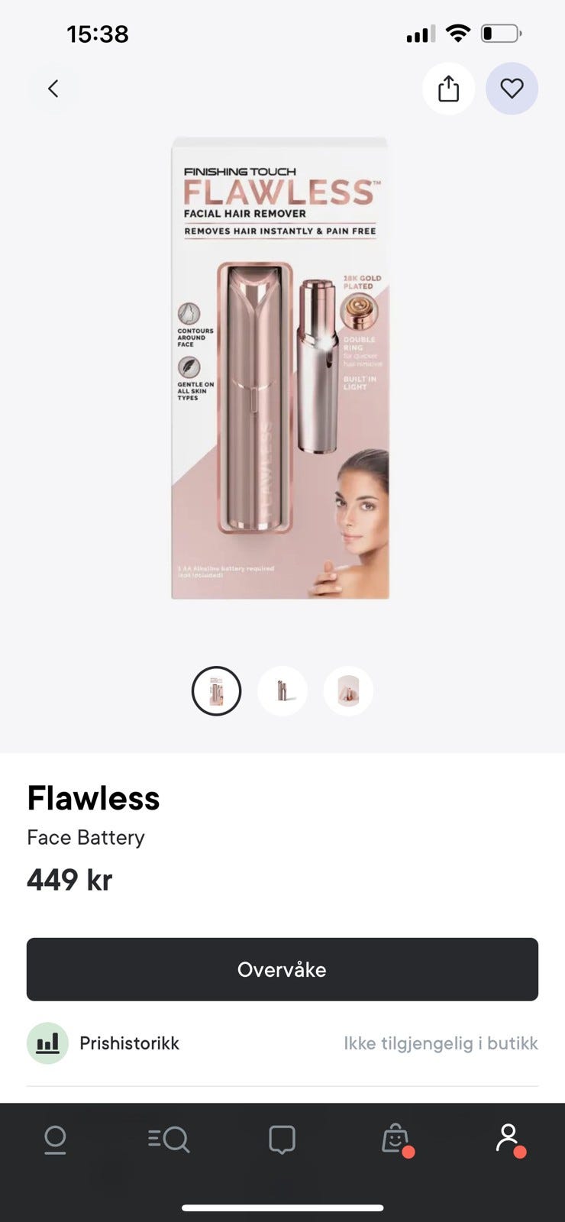
Task: Tap the Flawless product title
Action: pyautogui.click(x=93, y=799)
